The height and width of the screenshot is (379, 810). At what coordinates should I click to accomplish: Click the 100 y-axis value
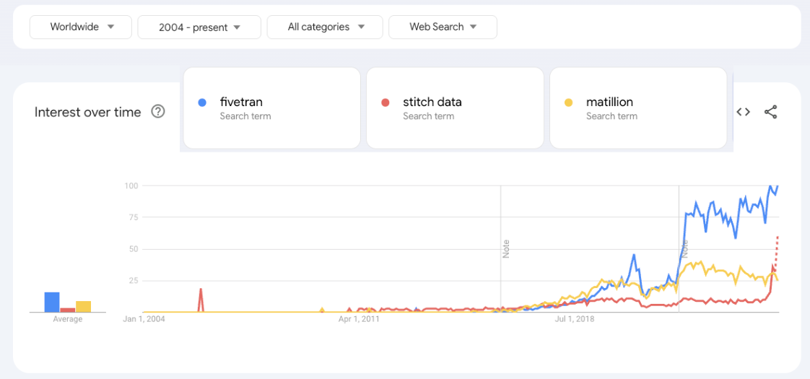(x=130, y=186)
